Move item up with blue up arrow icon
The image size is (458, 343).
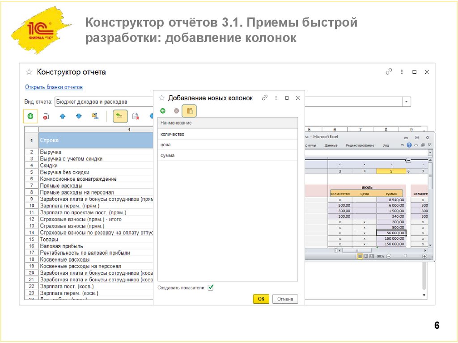pyautogui.click(x=63, y=116)
